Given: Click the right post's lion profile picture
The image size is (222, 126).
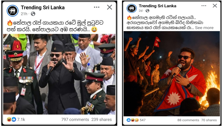Looking at the screenshot, I should point(132,8).
